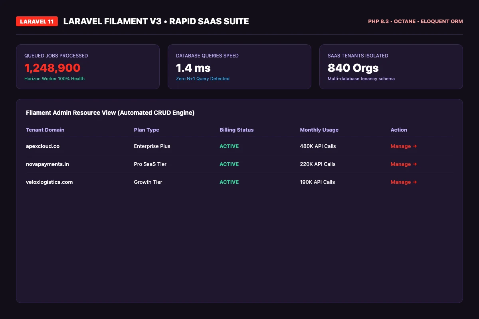The image size is (479, 319).
Task: Click the apexcloud.co tenant domain
Action: pos(43,146)
